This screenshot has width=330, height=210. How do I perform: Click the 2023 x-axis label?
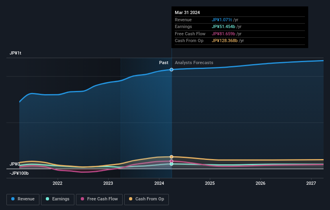[108, 183]
